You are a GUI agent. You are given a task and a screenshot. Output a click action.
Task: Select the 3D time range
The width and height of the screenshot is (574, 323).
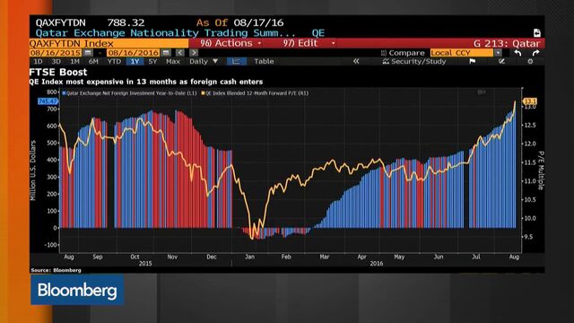click(56, 62)
